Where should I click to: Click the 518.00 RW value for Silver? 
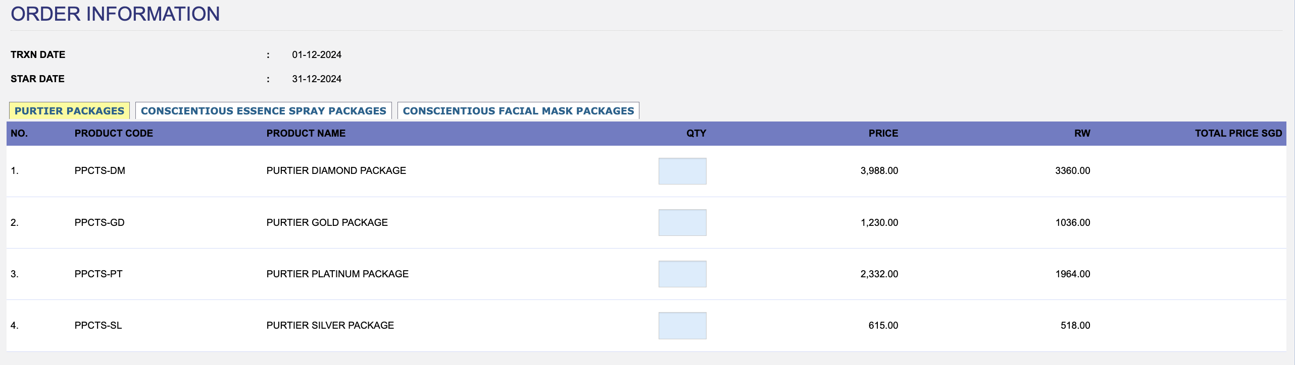1075,326
